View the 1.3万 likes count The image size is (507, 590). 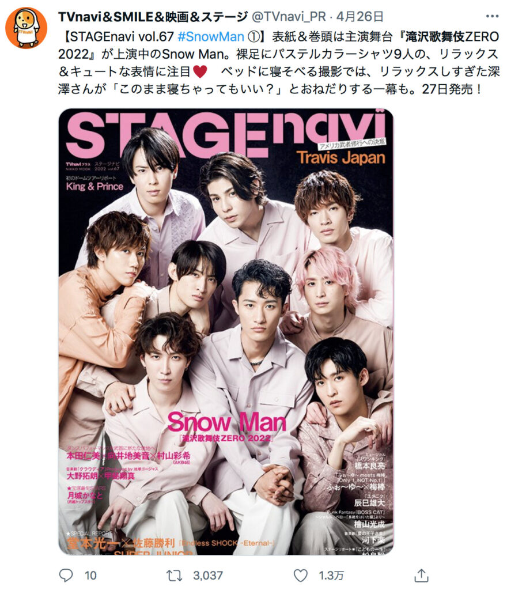click(331, 576)
